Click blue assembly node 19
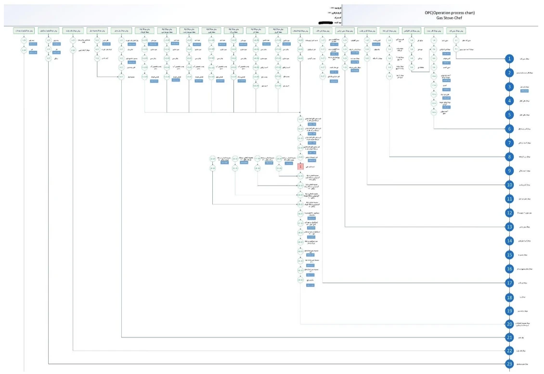 509,311
